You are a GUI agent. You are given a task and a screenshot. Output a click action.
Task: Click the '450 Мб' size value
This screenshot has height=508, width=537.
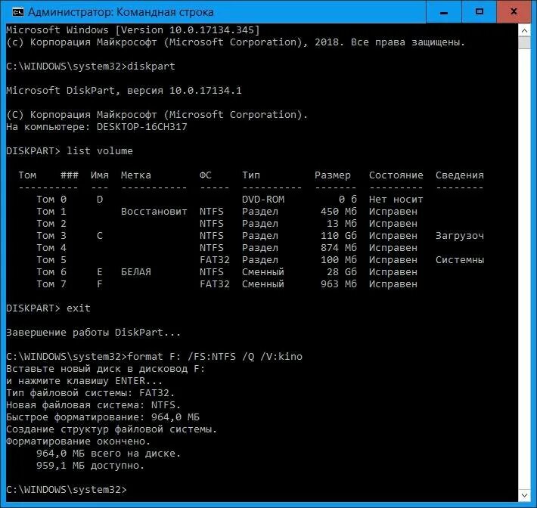[x=338, y=212]
